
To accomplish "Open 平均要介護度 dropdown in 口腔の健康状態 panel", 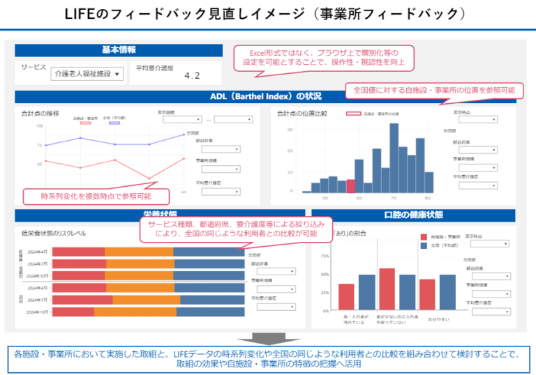I will tap(491, 312).
